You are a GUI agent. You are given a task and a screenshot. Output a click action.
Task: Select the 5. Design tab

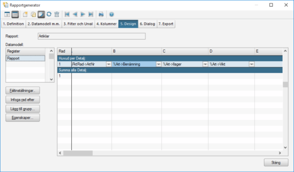(x=128, y=24)
